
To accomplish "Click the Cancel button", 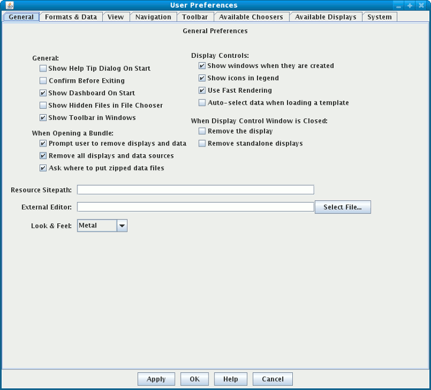I will pos(272,379).
